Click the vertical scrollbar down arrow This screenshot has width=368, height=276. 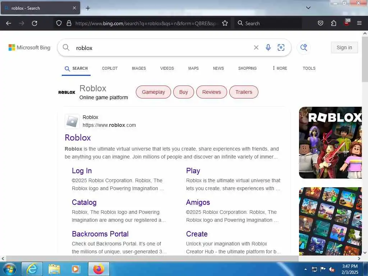(x=365, y=253)
